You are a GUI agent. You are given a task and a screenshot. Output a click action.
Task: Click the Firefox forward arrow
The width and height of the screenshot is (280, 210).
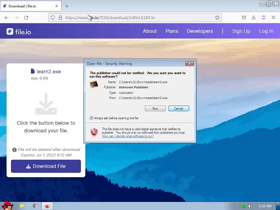point(16,18)
